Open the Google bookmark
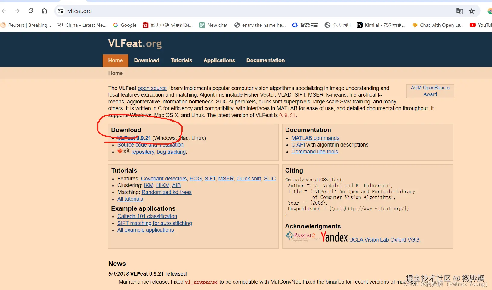This screenshot has width=492, height=290. pyautogui.click(x=125, y=25)
